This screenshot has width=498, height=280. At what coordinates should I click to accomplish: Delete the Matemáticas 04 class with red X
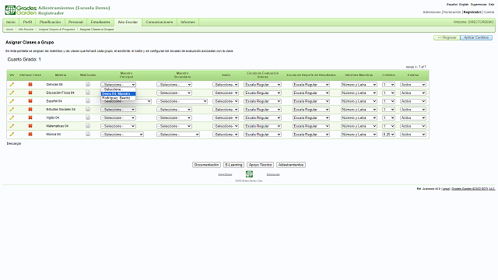pyautogui.click(x=30, y=126)
